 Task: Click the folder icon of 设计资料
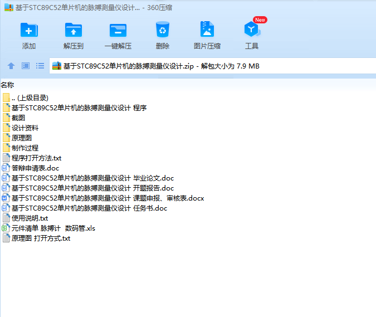6,128
